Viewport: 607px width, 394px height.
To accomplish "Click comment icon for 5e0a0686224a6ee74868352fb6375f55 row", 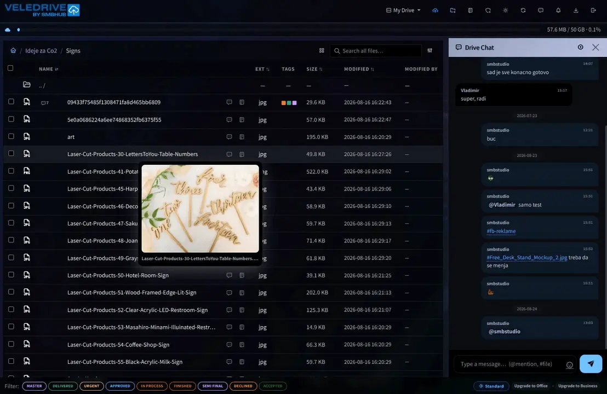I will click(229, 119).
